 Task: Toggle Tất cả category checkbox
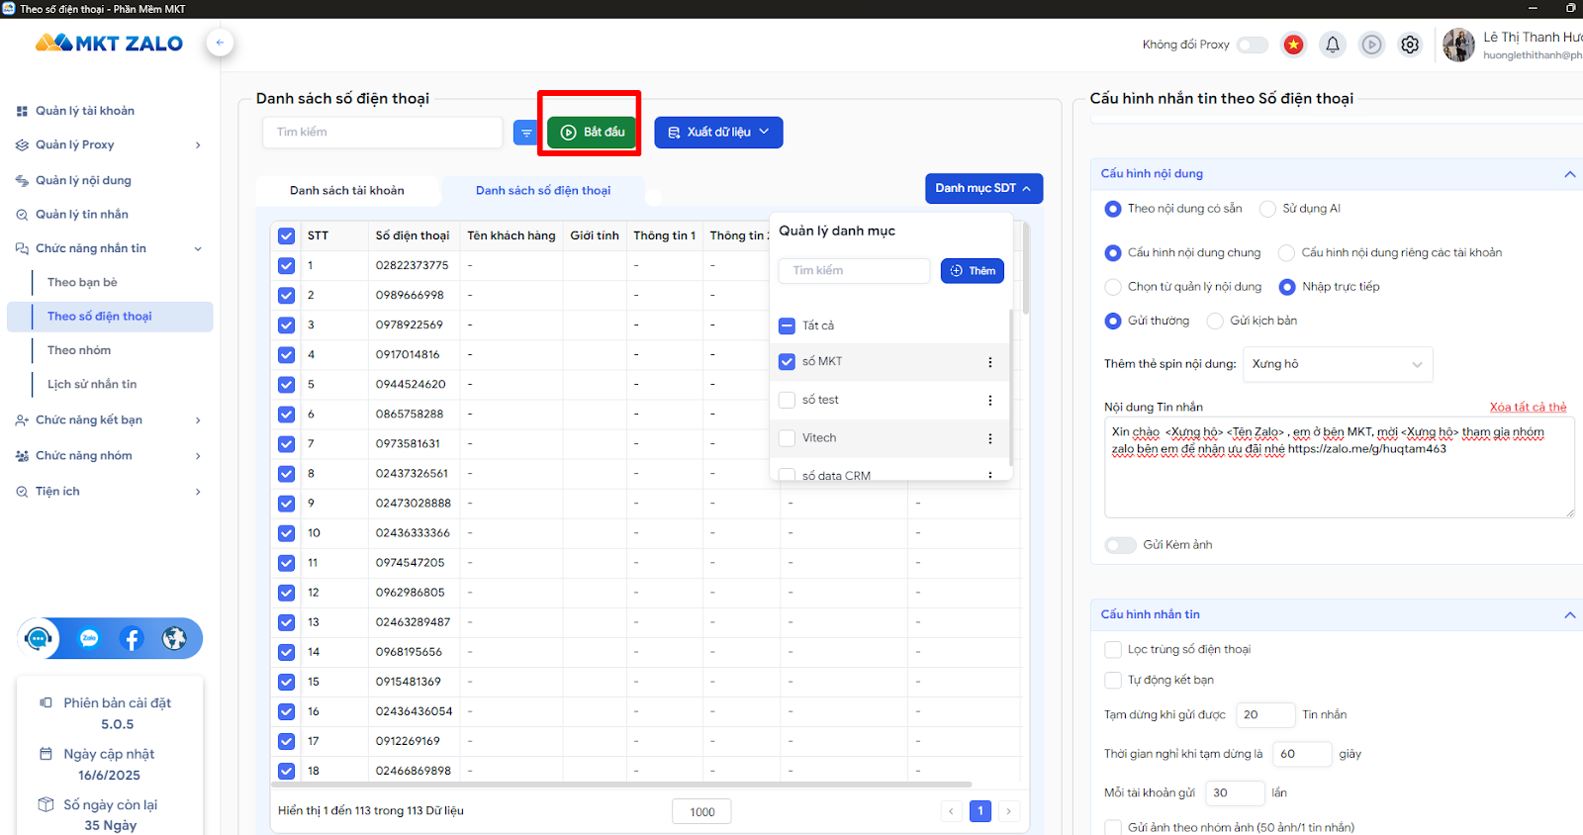click(x=787, y=325)
